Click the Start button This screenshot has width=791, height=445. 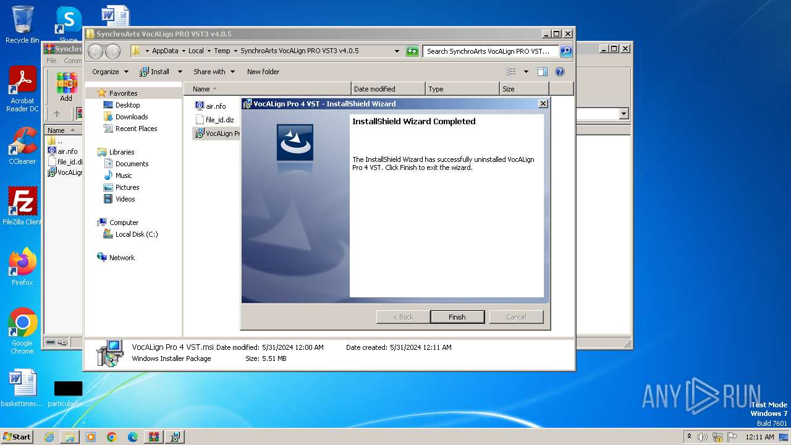pyautogui.click(x=17, y=436)
